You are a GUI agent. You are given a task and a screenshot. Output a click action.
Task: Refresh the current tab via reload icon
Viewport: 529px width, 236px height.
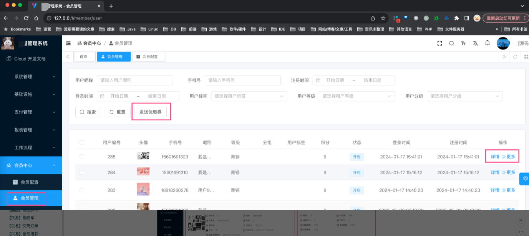tap(515, 57)
